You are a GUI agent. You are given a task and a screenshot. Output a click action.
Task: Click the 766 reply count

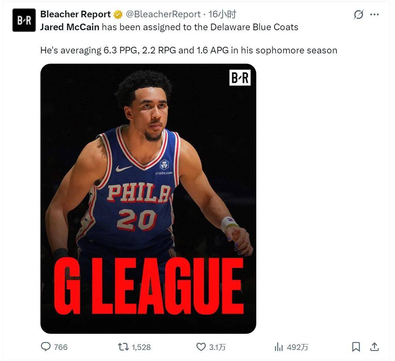point(61,347)
